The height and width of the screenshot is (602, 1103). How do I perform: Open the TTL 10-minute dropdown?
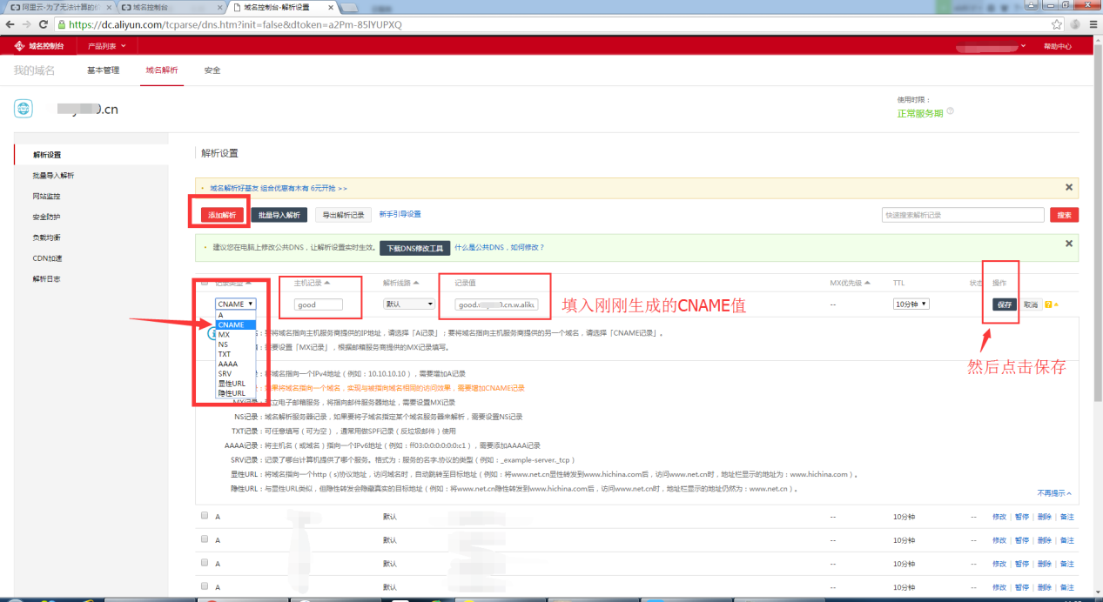click(x=911, y=304)
